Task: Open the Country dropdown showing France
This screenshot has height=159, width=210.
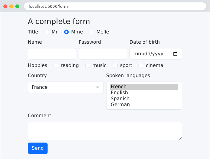Action: click(66, 87)
